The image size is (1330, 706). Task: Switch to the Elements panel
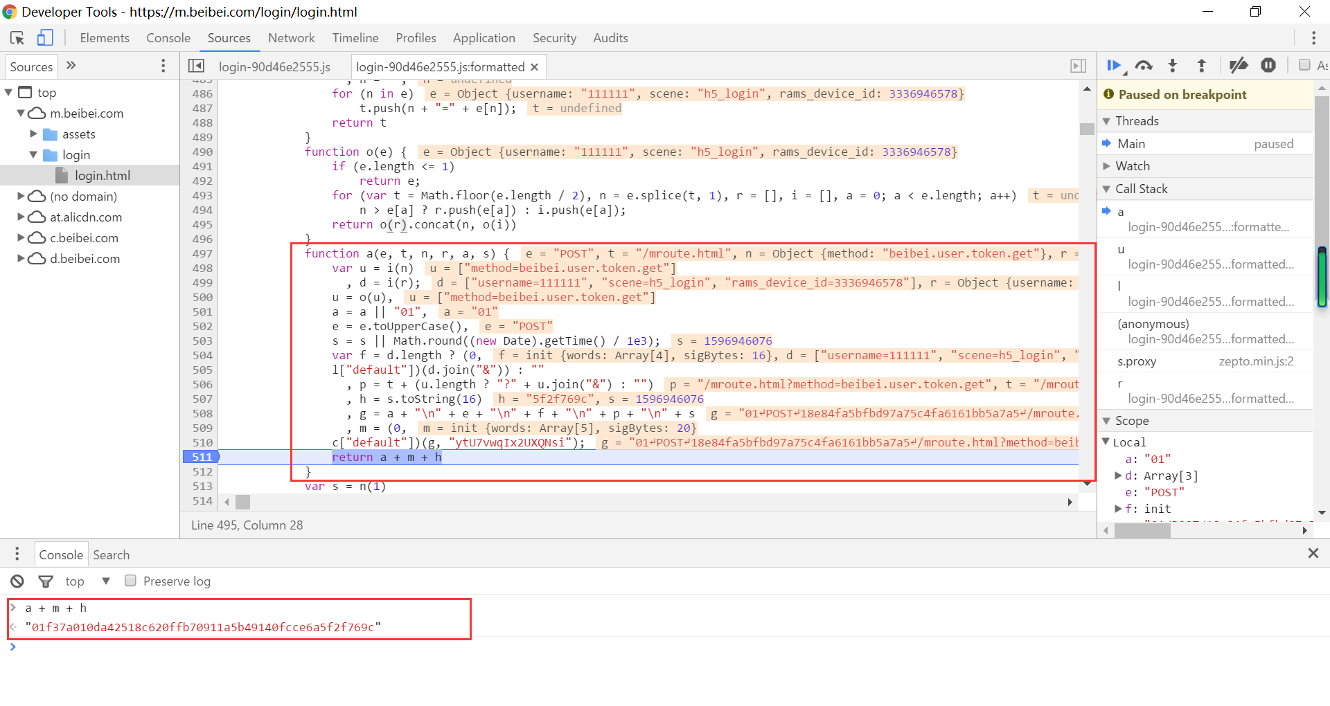click(x=105, y=38)
